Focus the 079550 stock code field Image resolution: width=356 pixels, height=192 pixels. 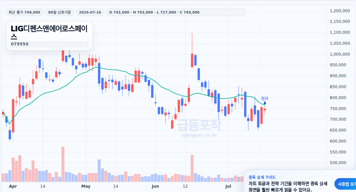point(49,44)
